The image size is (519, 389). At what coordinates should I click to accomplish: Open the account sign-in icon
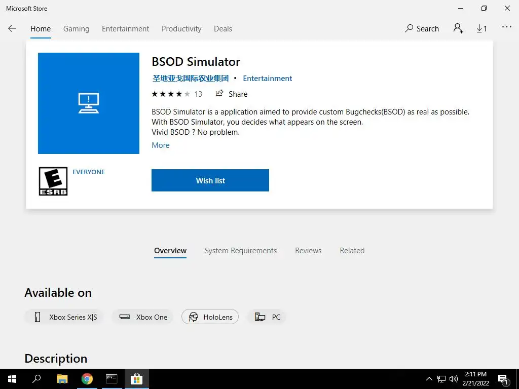coord(458,28)
